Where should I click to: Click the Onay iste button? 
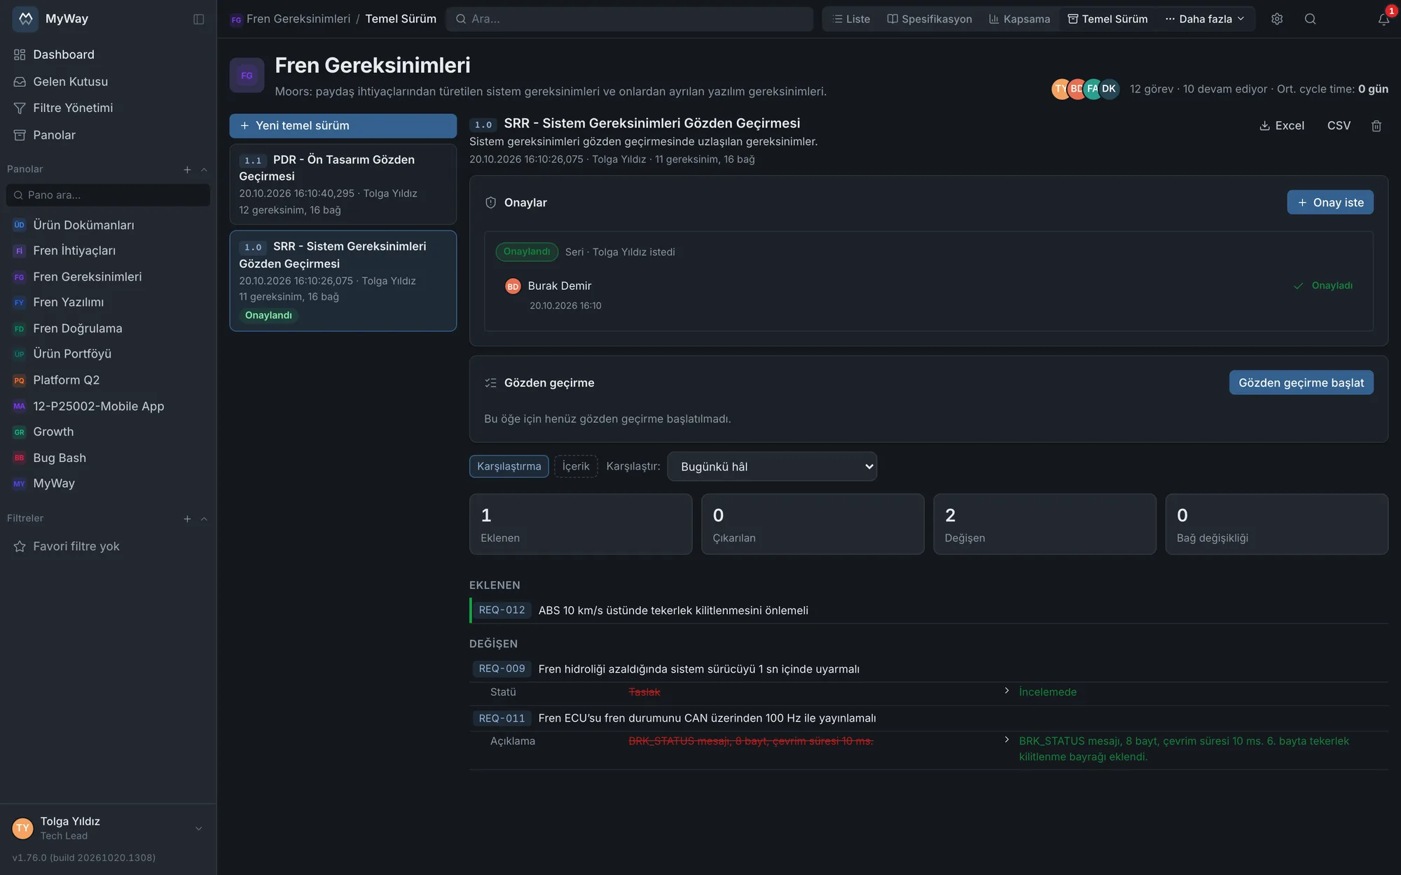coord(1330,202)
